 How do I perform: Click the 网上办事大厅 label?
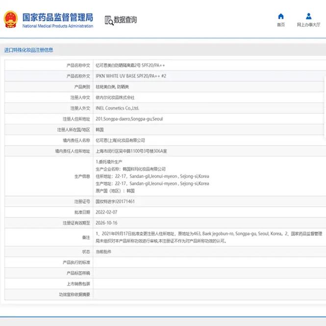(x=308, y=25)
